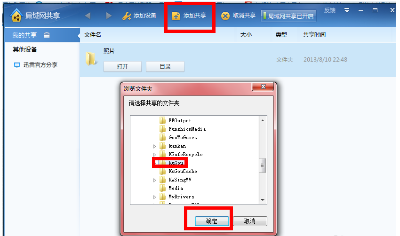Screen dimensions: 400x236
Task: Expand the kankan folder tree node
Action: point(154,146)
